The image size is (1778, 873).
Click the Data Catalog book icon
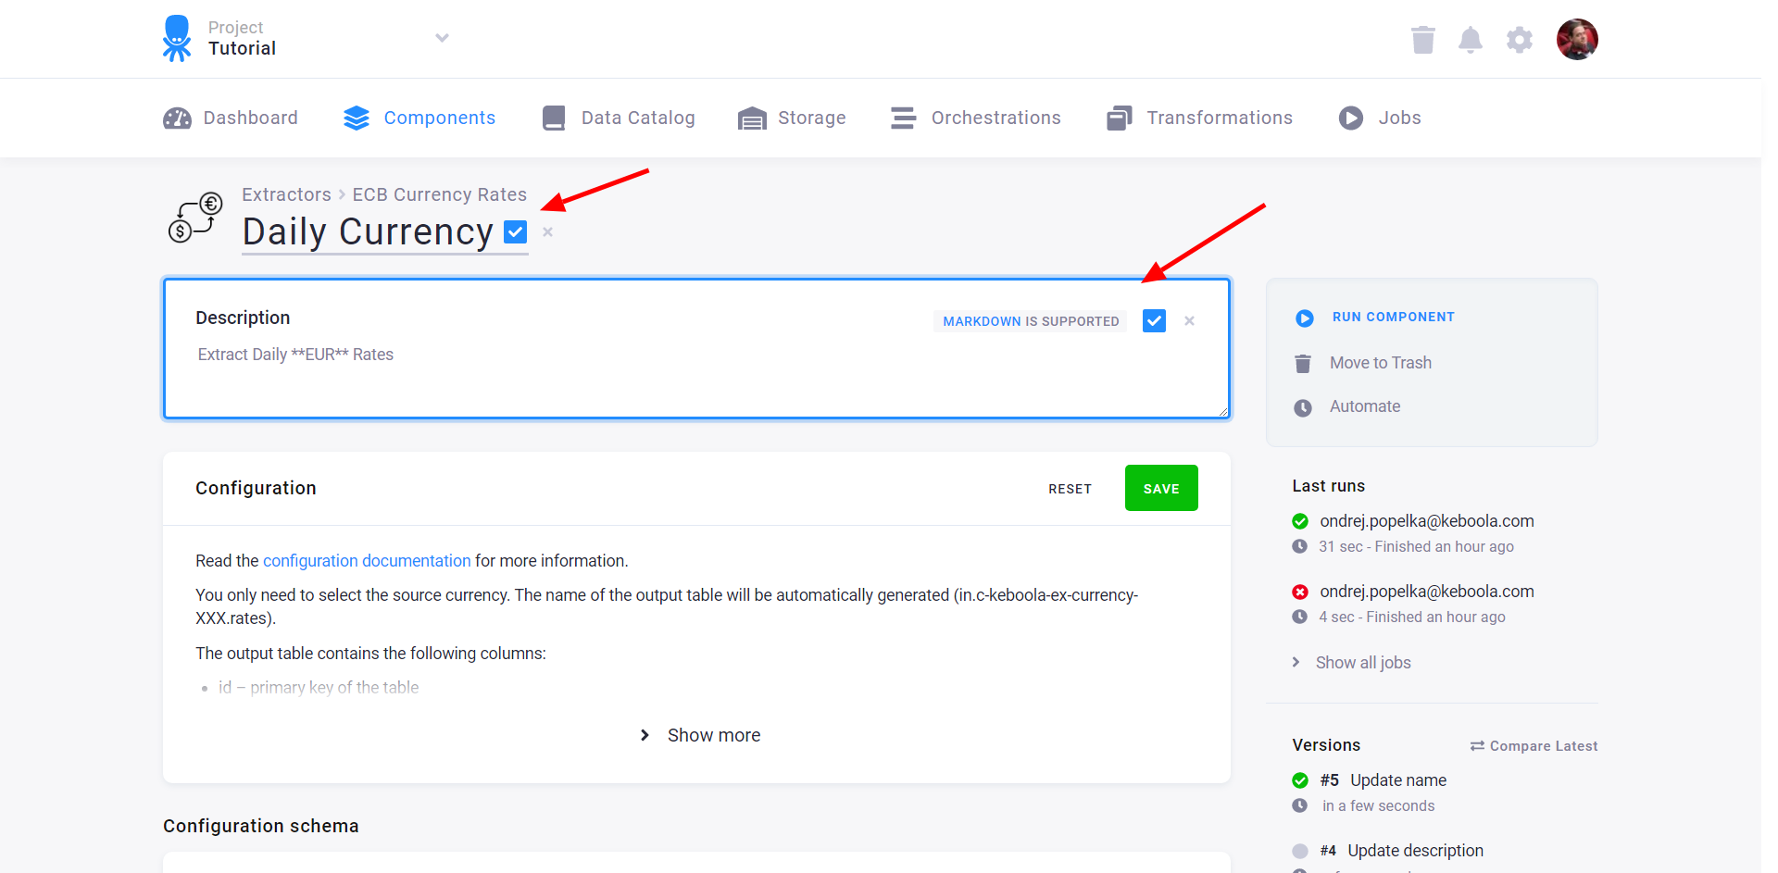554,118
